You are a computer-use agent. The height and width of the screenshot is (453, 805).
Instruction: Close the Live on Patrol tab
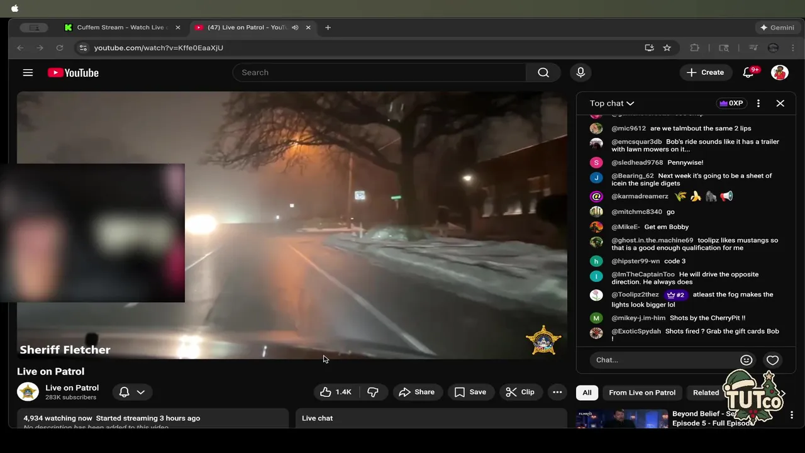(308, 28)
